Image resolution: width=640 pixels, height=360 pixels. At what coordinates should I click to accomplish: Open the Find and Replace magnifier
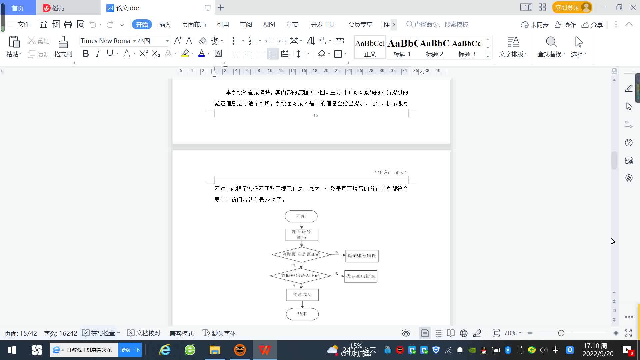coord(551,42)
